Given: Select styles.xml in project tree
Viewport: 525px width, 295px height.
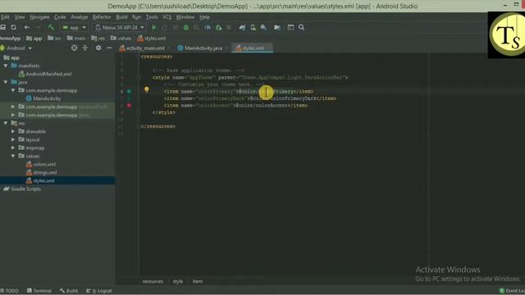Looking at the screenshot, I should (43, 181).
